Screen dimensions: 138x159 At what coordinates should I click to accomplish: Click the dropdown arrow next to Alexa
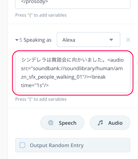pyautogui.click(x=111, y=40)
